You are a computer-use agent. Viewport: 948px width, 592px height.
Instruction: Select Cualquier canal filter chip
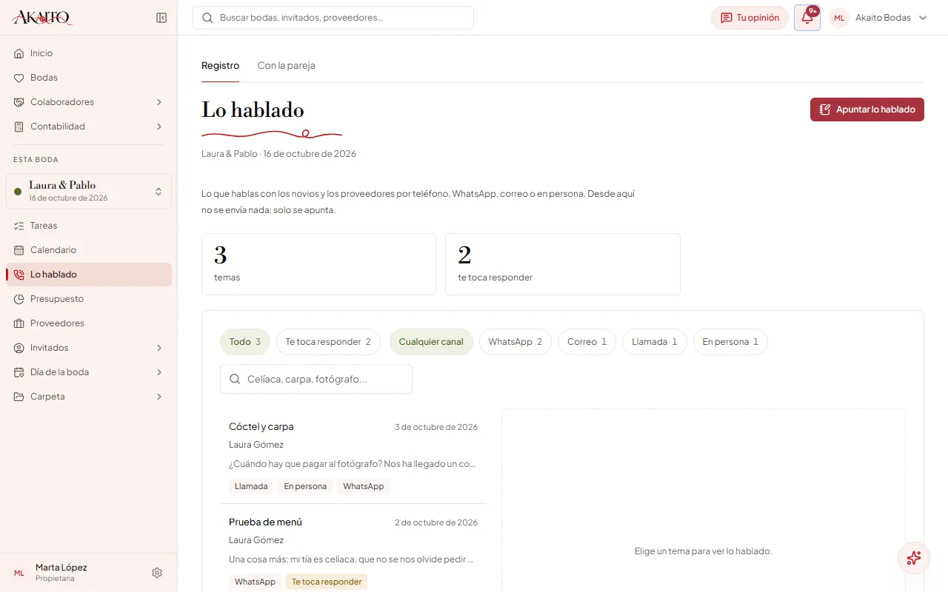431,342
